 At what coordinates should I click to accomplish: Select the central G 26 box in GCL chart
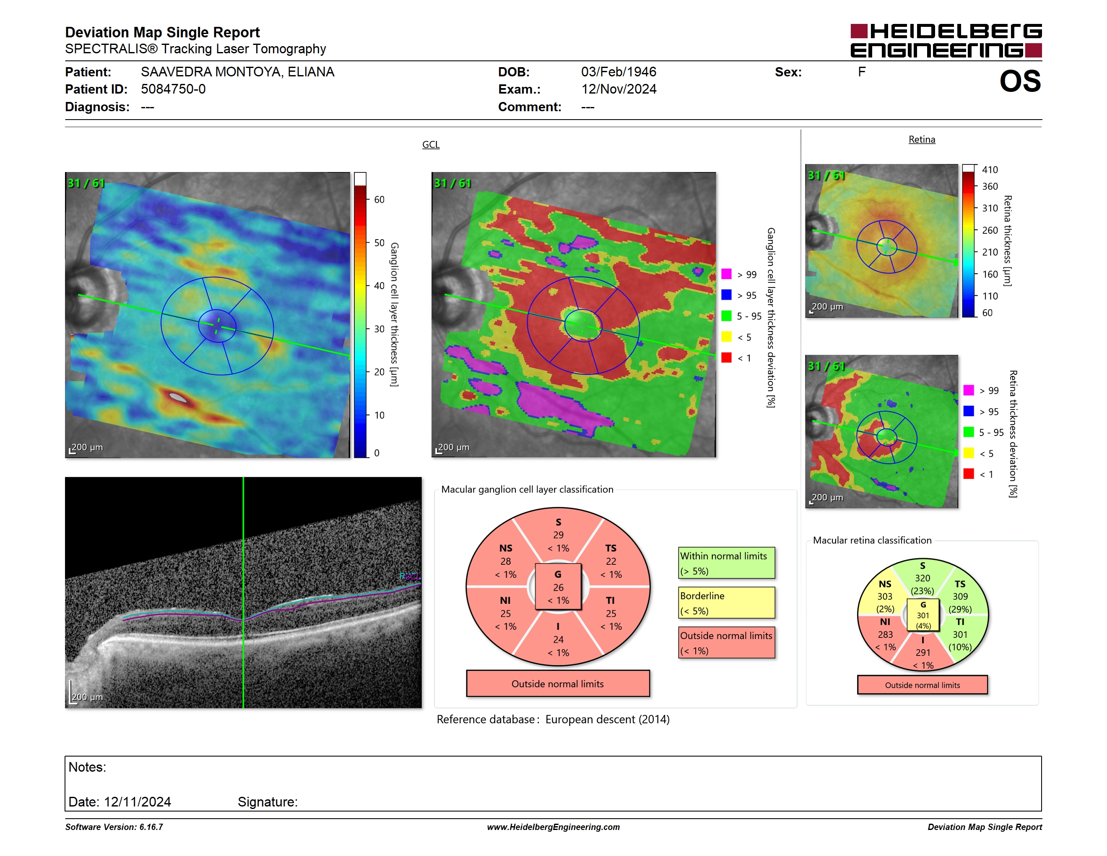coord(558,587)
